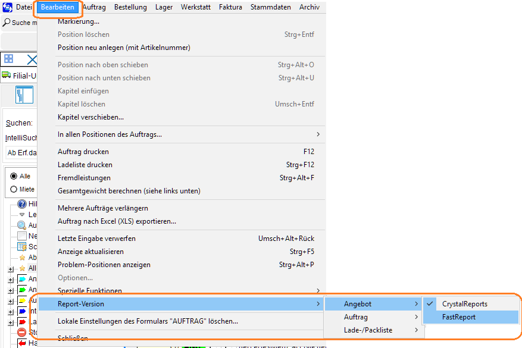Expand the yellow arrow tree node
The width and height of the screenshot is (522, 348).
click(x=11, y=301)
